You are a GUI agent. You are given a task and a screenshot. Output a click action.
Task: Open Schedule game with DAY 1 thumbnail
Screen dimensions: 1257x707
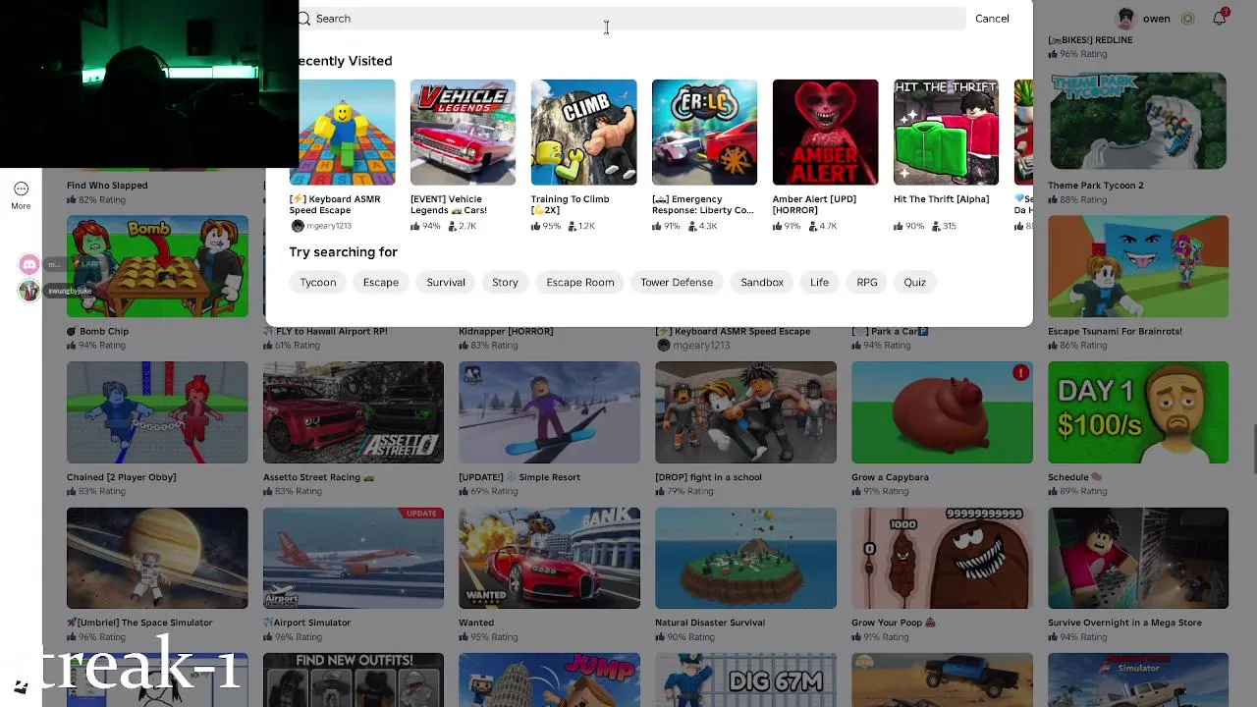(x=1138, y=412)
